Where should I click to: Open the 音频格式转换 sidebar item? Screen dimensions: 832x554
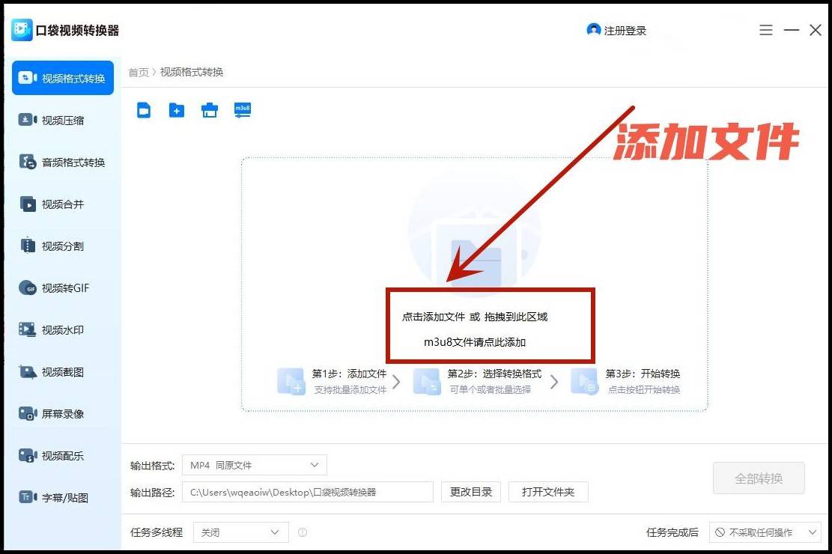pos(63,162)
